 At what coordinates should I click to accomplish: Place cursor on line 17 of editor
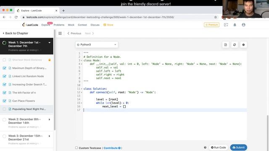pos(165,110)
